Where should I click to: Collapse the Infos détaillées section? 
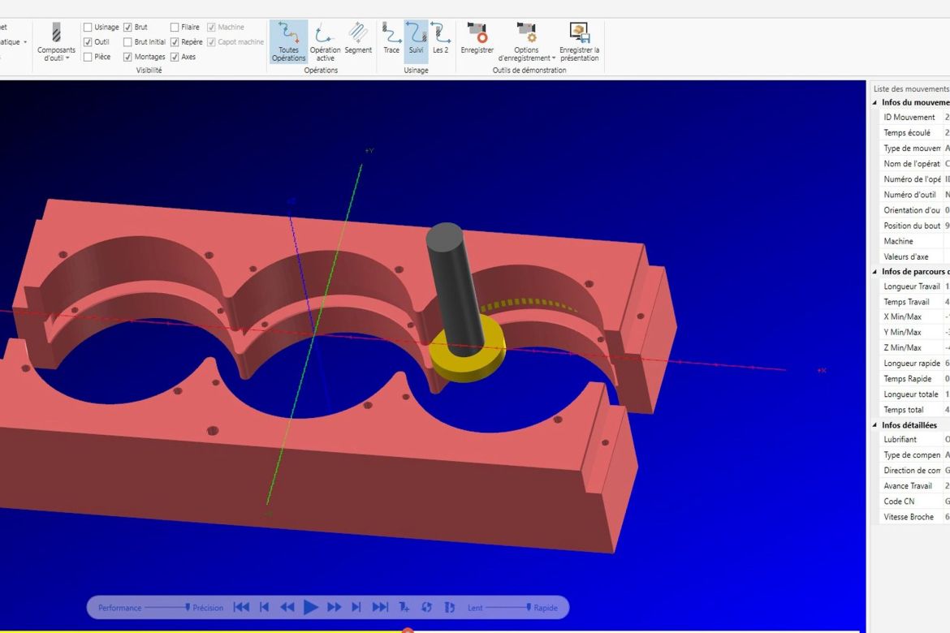tap(875, 425)
